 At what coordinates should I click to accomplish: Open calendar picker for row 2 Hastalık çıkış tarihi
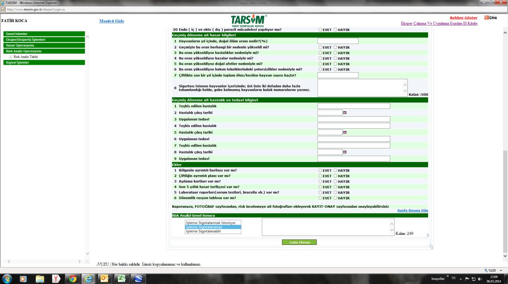pos(344,113)
